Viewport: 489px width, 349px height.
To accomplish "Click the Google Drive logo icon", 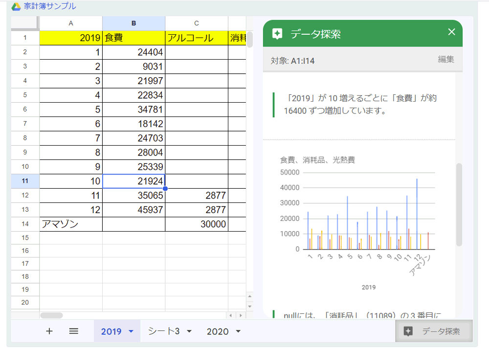I will (16, 6).
